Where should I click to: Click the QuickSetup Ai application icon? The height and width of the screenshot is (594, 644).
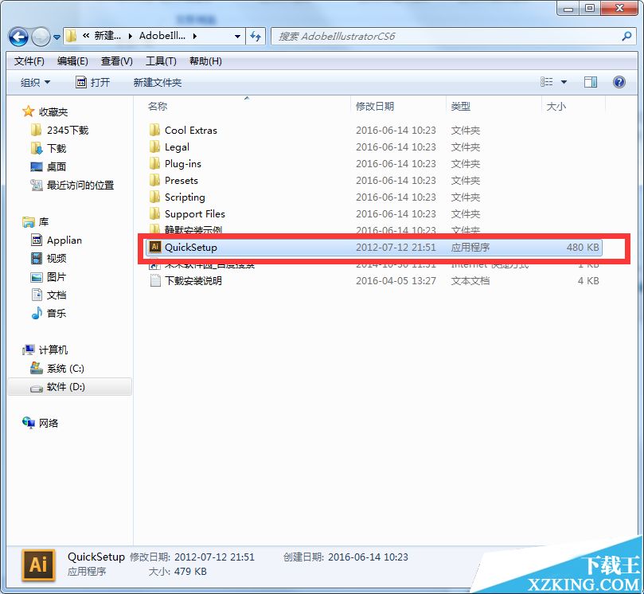[x=155, y=247]
